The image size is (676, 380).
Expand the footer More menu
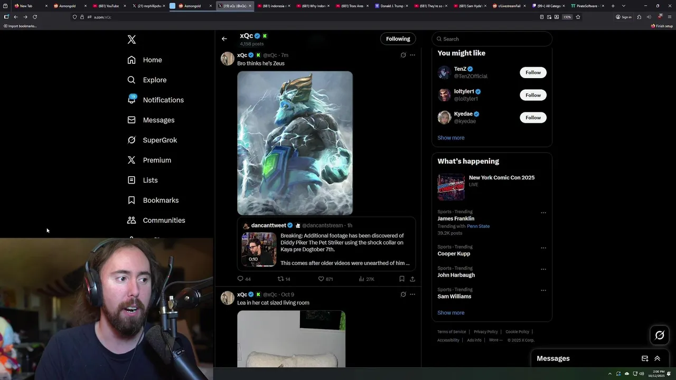tap(496, 340)
